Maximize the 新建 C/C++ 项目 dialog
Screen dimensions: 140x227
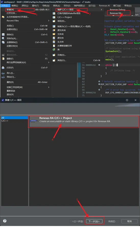point(127,100)
